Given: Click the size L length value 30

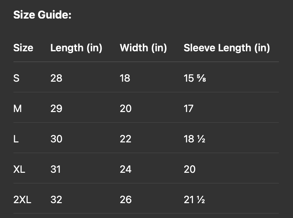Looking at the screenshot, I should pyautogui.click(x=56, y=139).
